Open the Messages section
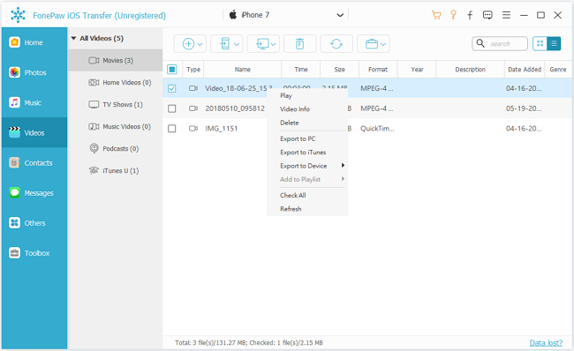Viewport: 574px width, 351px height. click(34, 192)
